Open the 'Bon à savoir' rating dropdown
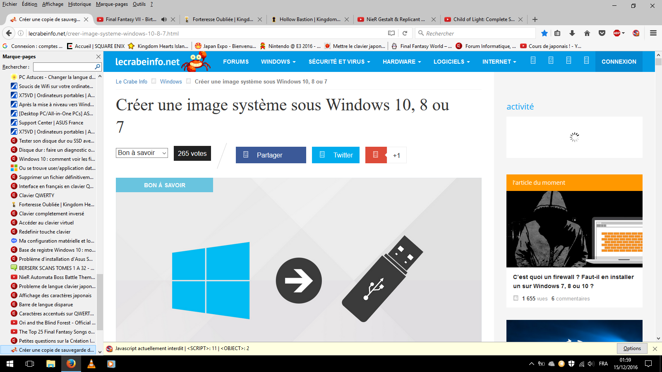The image size is (662, 372). coord(142,153)
